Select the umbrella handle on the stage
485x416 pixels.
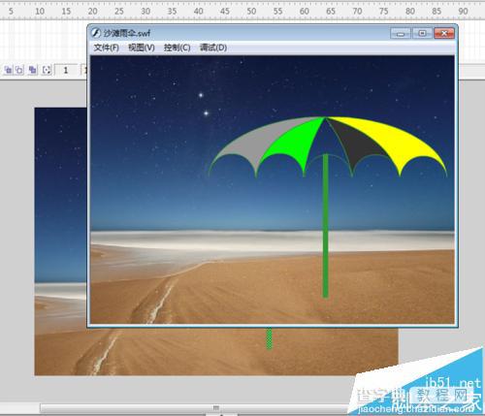[x=269, y=338]
